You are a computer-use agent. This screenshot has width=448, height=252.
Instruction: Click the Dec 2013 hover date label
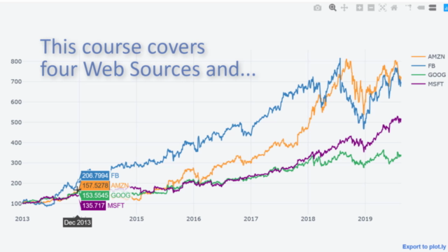coord(78,223)
